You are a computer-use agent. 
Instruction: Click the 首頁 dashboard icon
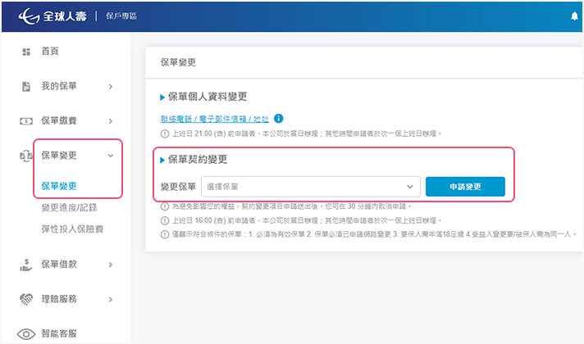point(26,52)
